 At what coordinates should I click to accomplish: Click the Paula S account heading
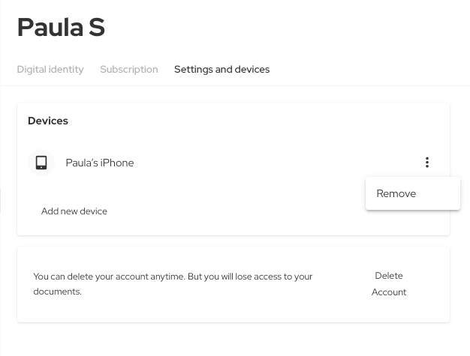[x=62, y=28]
